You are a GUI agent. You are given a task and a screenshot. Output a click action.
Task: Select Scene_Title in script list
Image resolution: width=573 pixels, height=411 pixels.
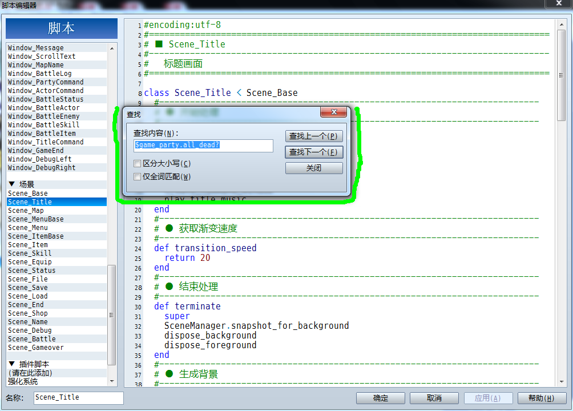pos(57,202)
